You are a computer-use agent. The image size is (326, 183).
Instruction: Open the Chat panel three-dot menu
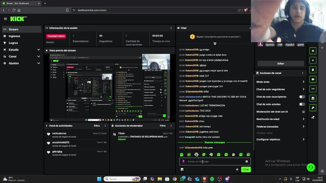click(250, 28)
